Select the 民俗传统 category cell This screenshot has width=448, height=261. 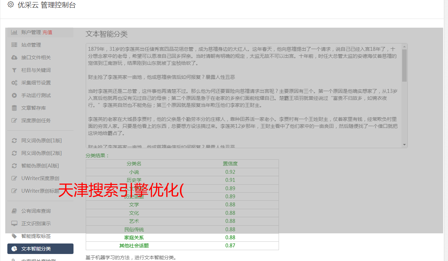134,229
